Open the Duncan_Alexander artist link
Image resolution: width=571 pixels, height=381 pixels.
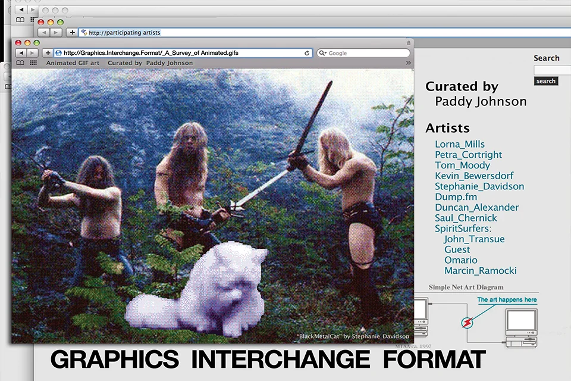click(x=476, y=207)
